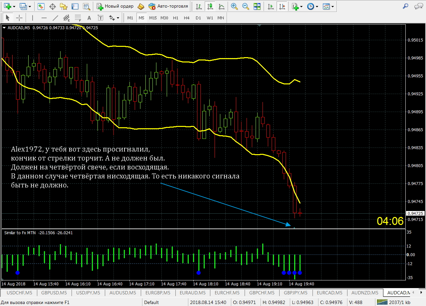Click the Новый ордер button
The height and width of the screenshot is (306, 426).
point(115,6)
